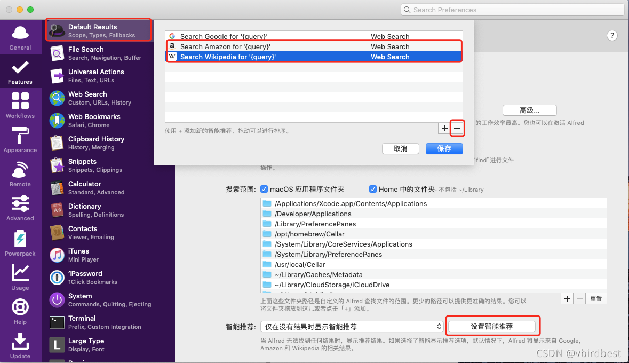Screen dimensions: 629x363
Task: Toggle macOS 应用程序文件夹 checkbox
Action: click(264, 189)
